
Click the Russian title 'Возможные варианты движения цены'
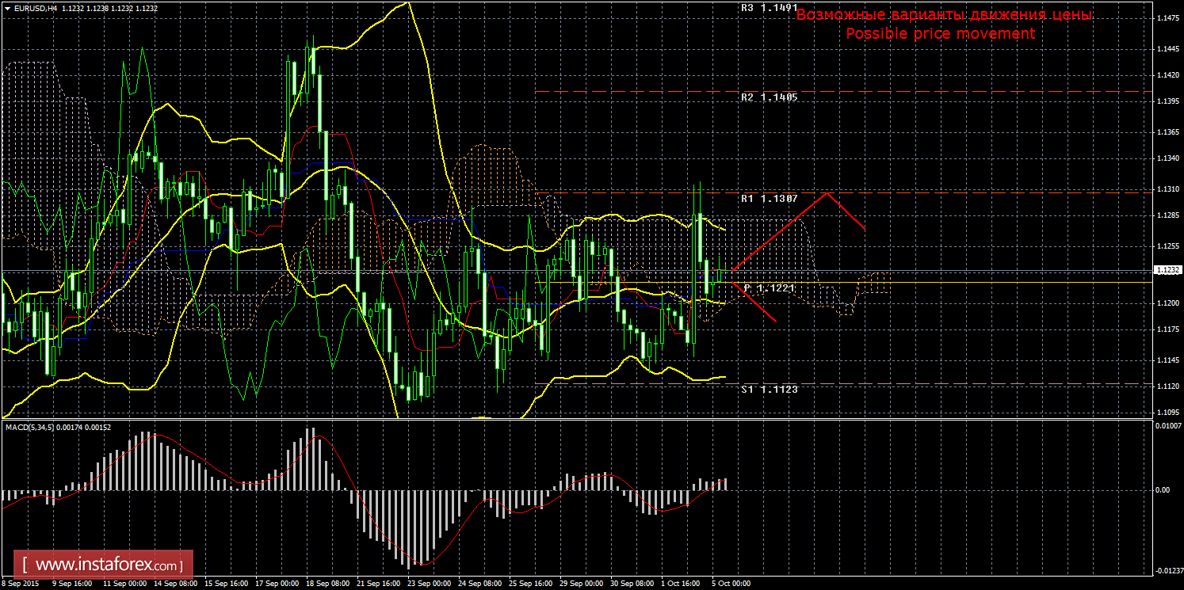click(x=943, y=15)
